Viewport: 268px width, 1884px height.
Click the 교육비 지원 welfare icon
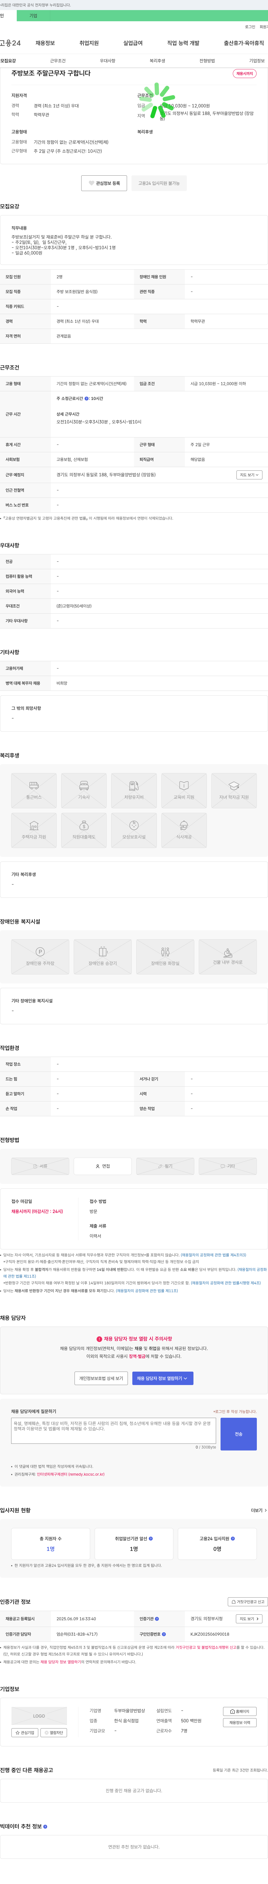184,791
